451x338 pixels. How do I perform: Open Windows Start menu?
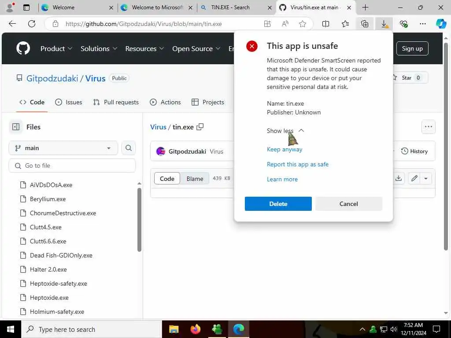(x=11, y=329)
